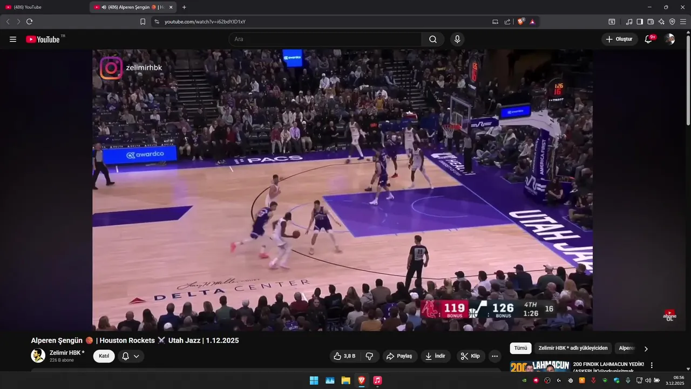691x389 pixels.
Task: Dislike the video with thumbs down
Action: pyautogui.click(x=370, y=356)
